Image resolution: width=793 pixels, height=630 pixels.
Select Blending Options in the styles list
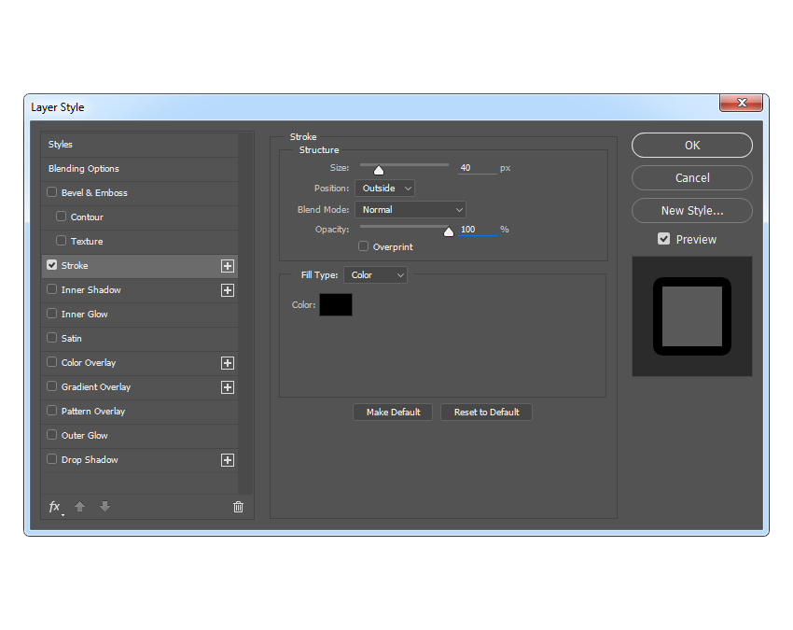(x=84, y=169)
